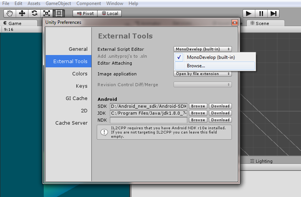The width and height of the screenshot is (301, 197).
Task: Choose Browse... in the editor list
Action: click(x=215, y=66)
